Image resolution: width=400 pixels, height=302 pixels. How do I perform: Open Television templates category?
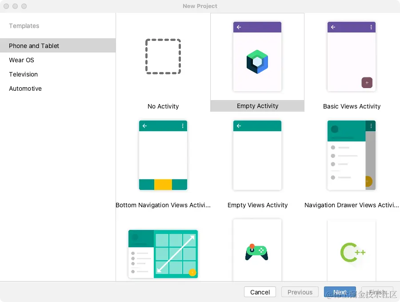pyautogui.click(x=58, y=74)
